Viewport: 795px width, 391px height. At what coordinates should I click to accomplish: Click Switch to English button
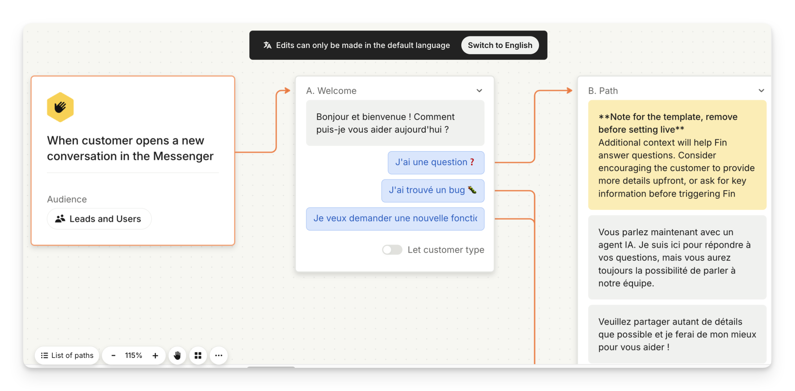(x=500, y=45)
